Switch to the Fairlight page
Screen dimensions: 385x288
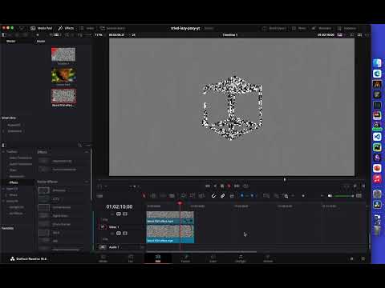tap(241, 258)
